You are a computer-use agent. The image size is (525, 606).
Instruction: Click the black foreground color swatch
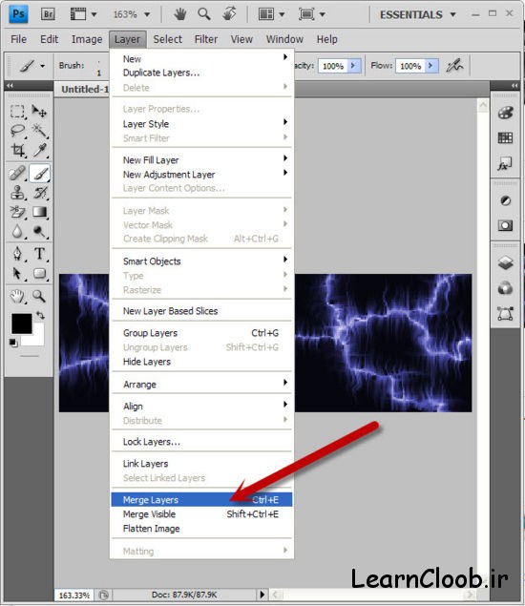click(x=22, y=324)
